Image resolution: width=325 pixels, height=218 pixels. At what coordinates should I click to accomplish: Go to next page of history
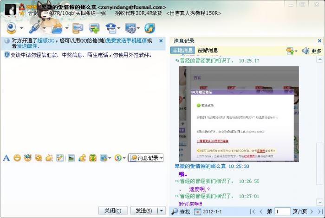pyautogui.click(x=312, y=212)
